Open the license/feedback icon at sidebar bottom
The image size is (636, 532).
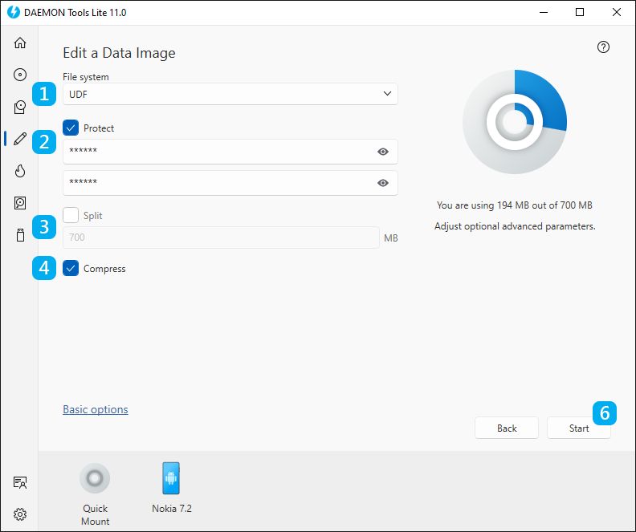point(20,482)
